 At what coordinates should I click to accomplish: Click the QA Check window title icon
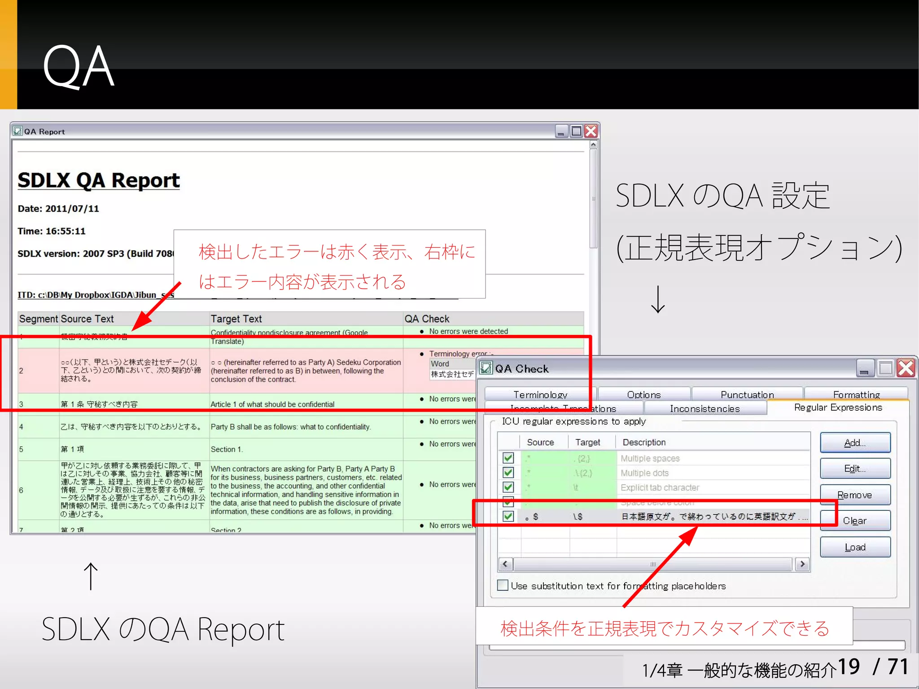point(486,369)
